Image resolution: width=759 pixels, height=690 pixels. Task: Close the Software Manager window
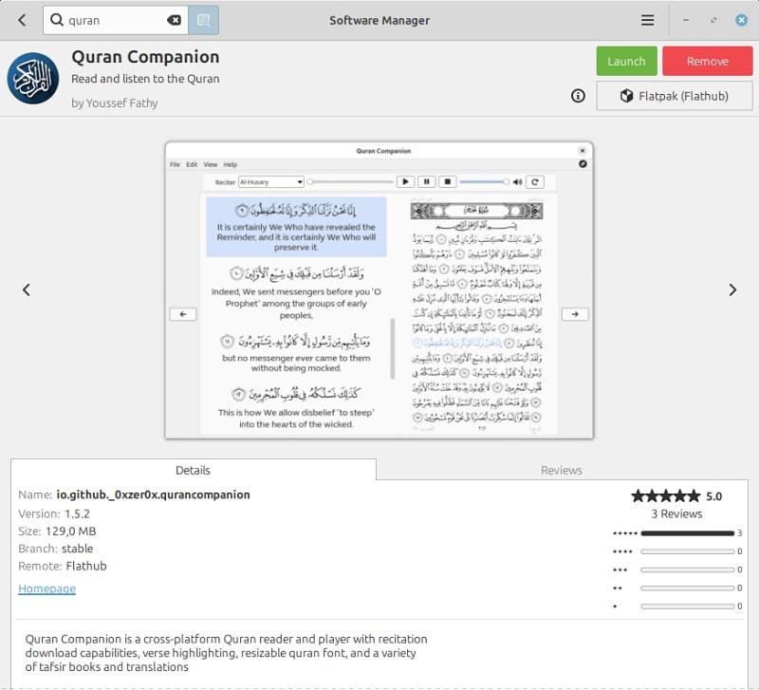741,20
